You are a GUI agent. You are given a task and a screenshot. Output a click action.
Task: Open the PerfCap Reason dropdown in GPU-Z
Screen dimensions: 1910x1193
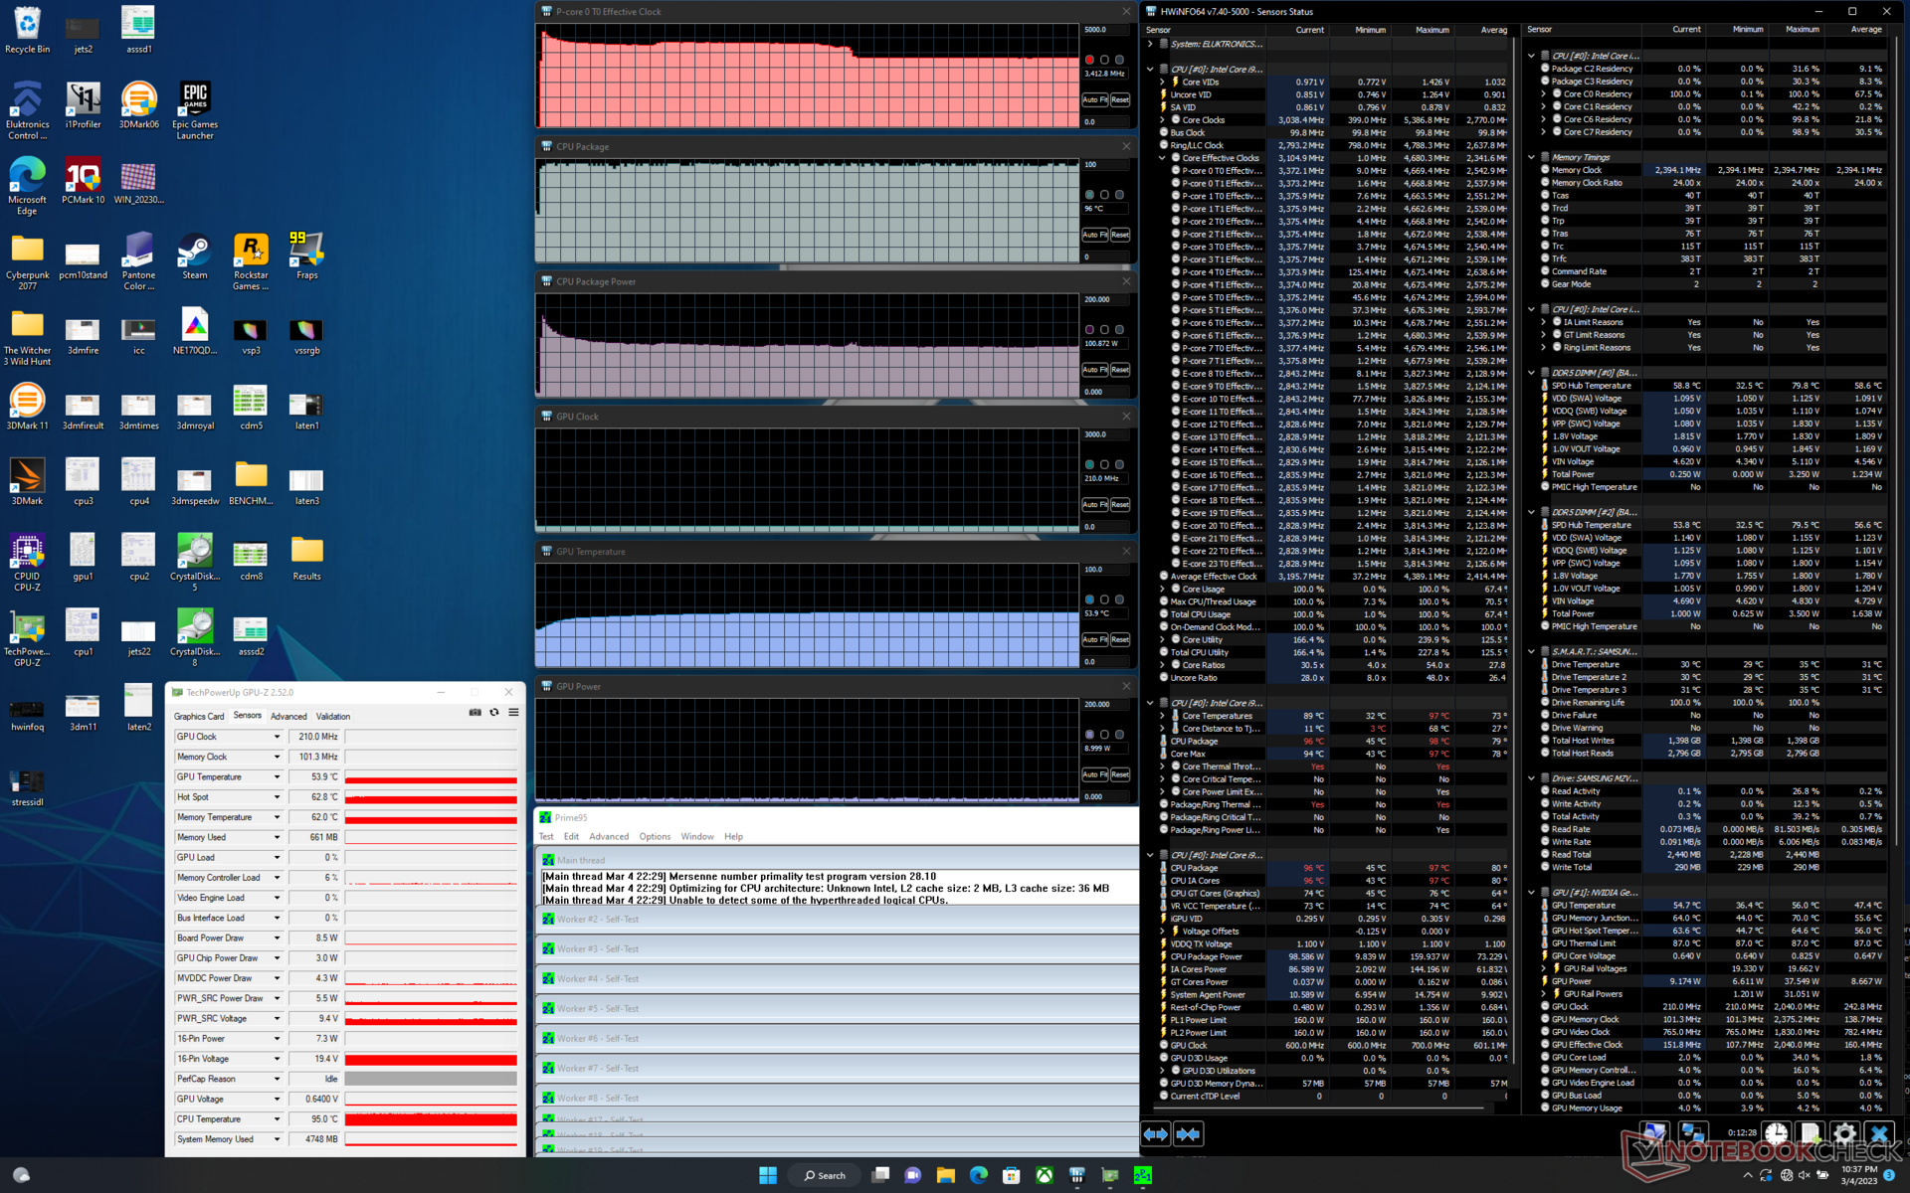[x=277, y=1079]
